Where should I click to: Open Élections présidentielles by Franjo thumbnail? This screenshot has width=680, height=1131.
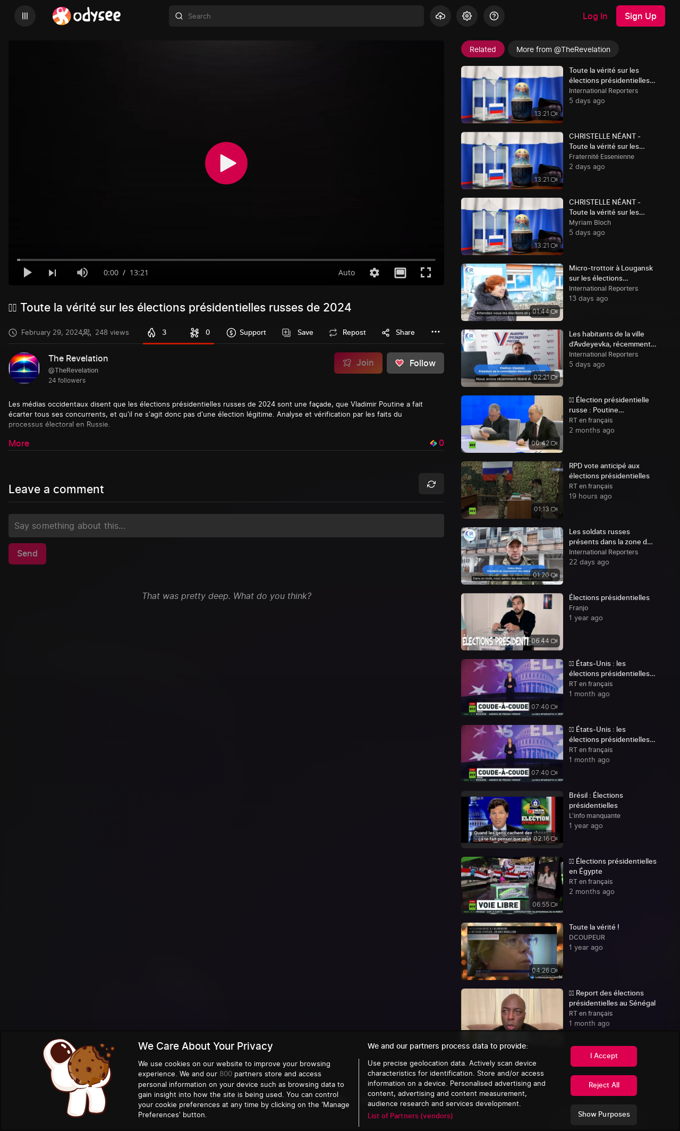(512, 622)
